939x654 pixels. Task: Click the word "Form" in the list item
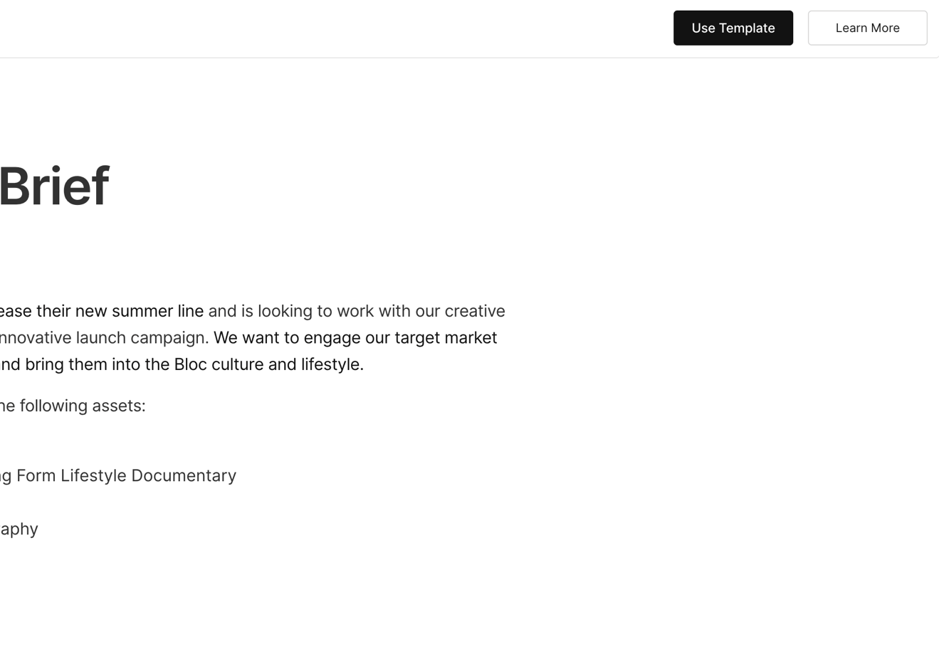pos(36,475)
